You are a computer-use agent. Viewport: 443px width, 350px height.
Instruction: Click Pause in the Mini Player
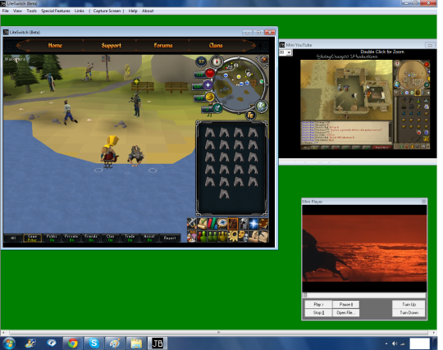click(x=346, y=304)
